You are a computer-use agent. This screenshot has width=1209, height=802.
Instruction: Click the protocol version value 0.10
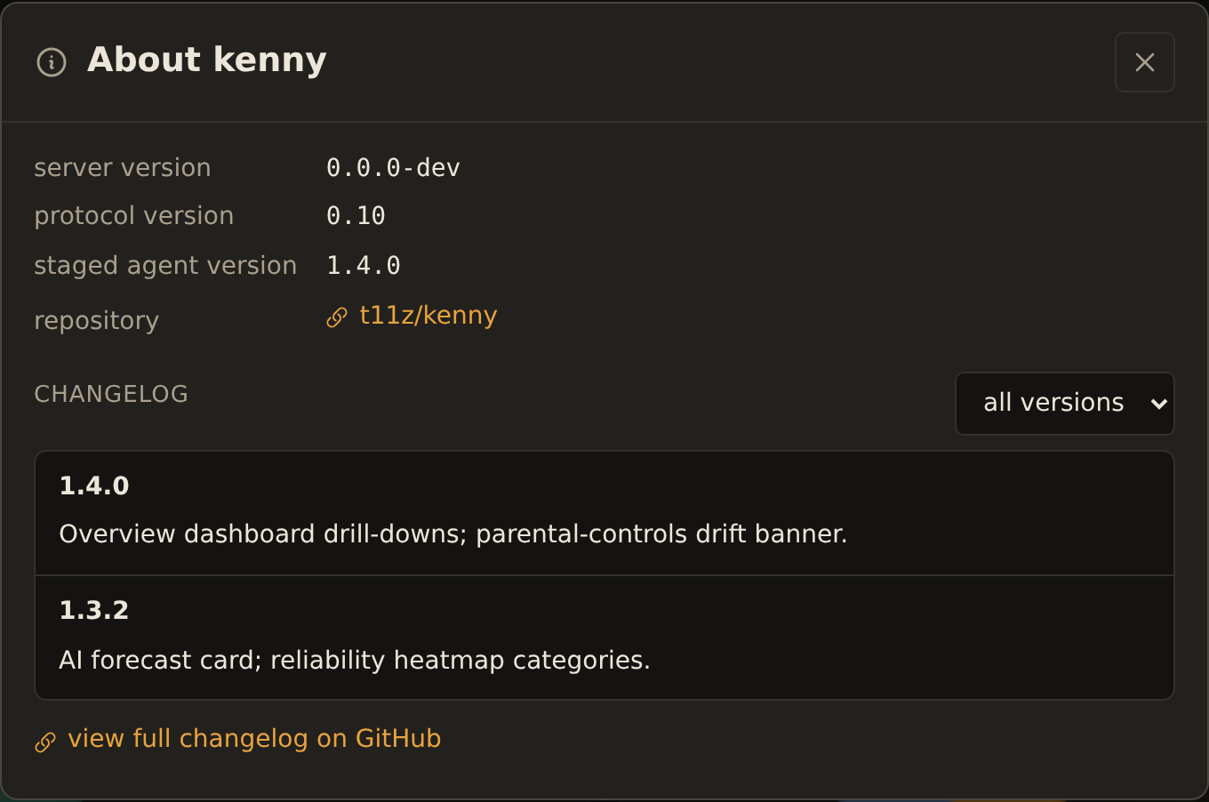tap(356, 216)
